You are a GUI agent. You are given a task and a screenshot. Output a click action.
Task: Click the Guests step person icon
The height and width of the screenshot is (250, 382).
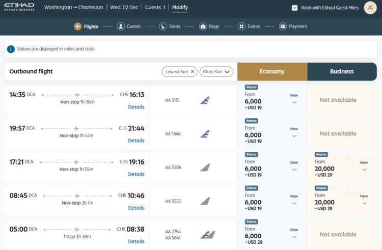coord(121,26)
